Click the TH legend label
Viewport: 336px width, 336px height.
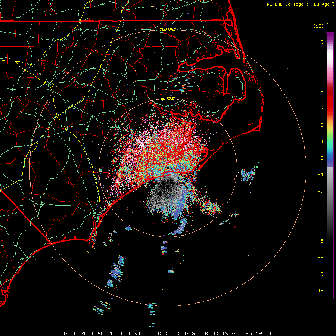(321, 291)
